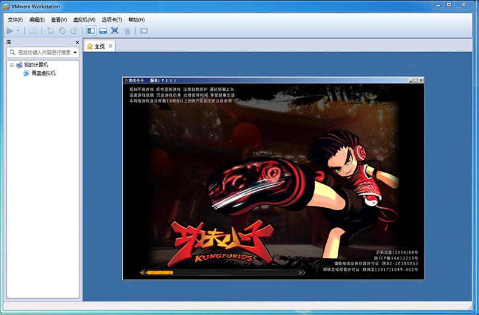Close the 功夫小子 game window
Screen dimensions: 479x315
click(x=421, y=81)
